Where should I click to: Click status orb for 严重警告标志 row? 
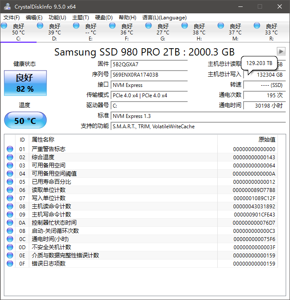click(10, 149)
